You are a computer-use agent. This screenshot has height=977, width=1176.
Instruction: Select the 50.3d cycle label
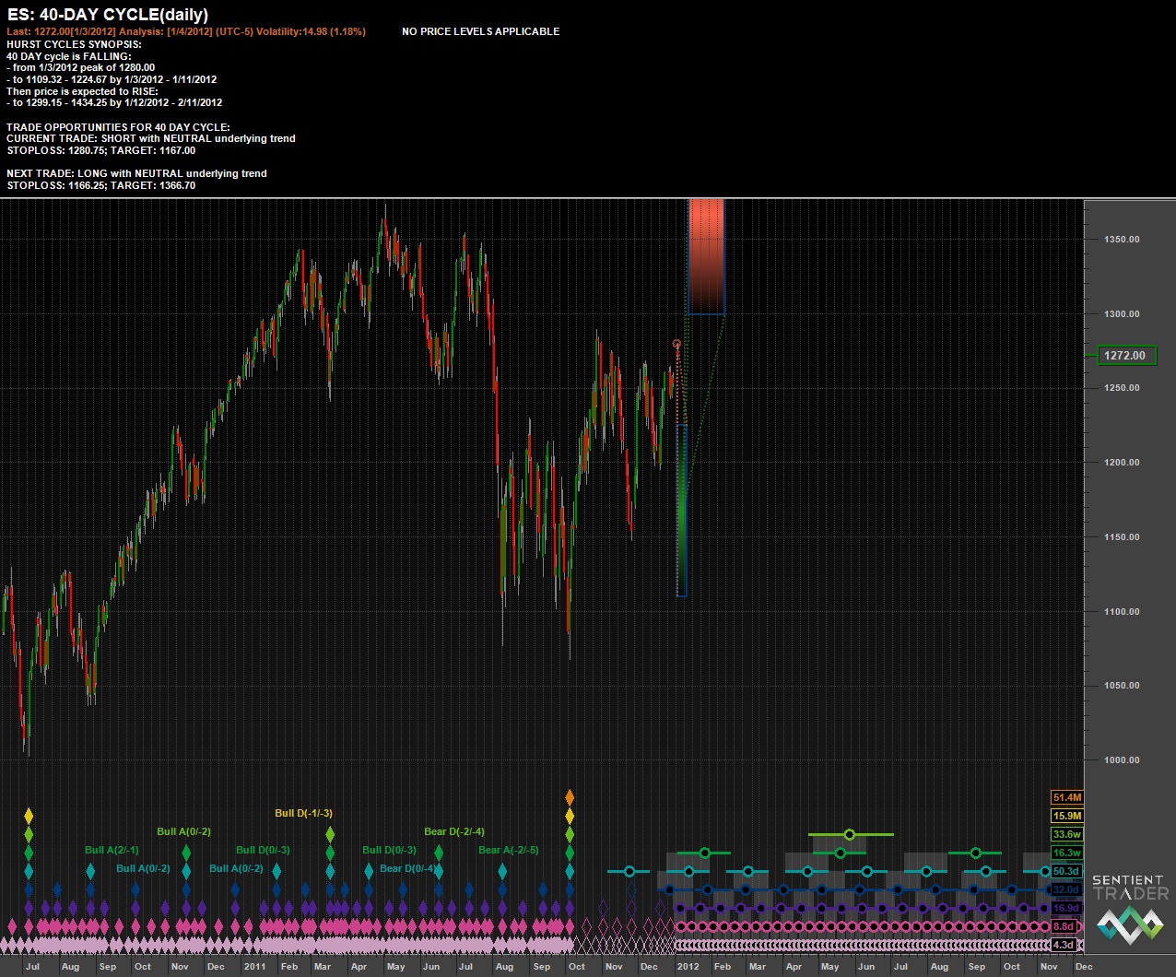click(1065, 871)
